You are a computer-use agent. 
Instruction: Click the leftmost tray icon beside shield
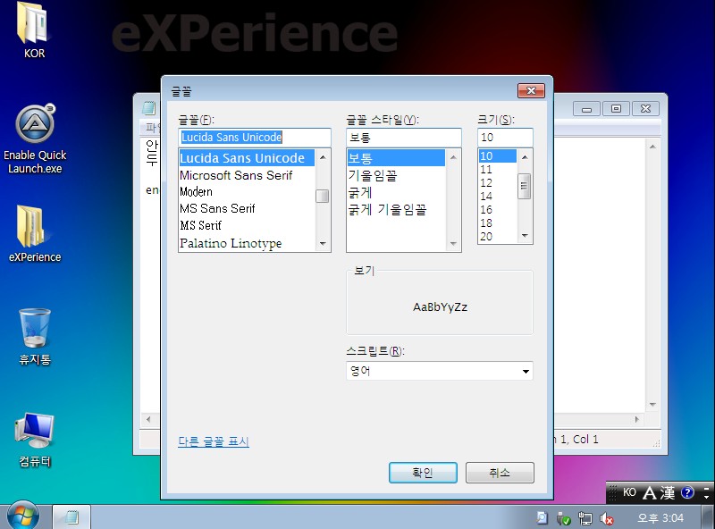[543, 518]
